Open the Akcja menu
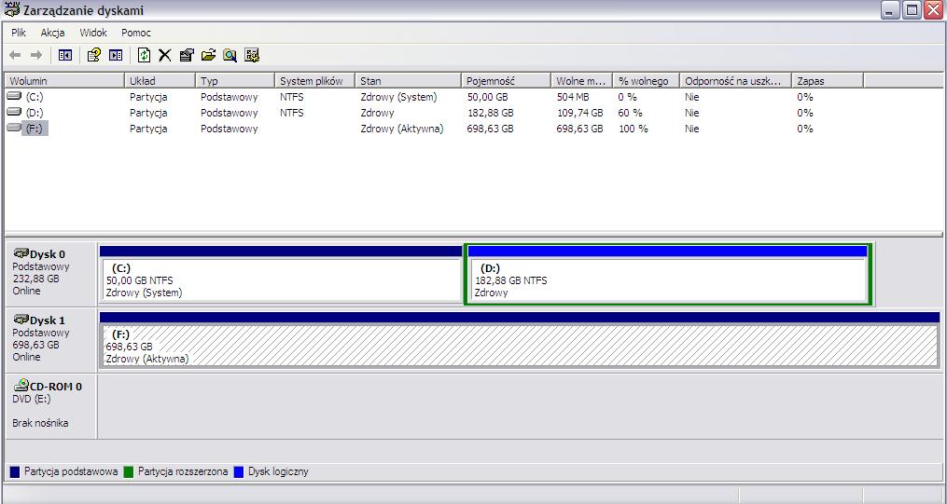The image size is (947, 504). [52, 33]
